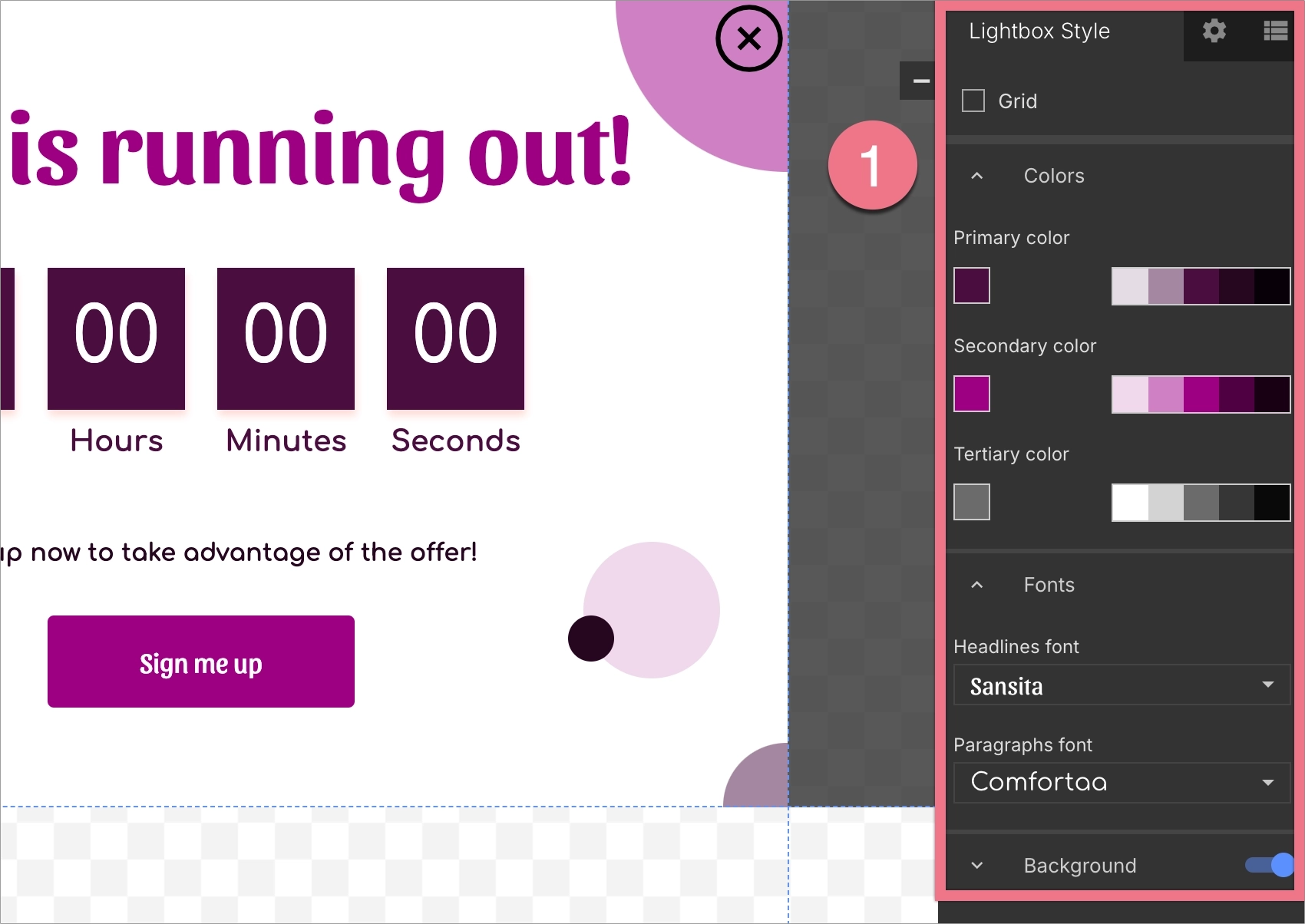
Task: Pick the lightest shade in Secondary color palette
Action: coord(1130,394)
